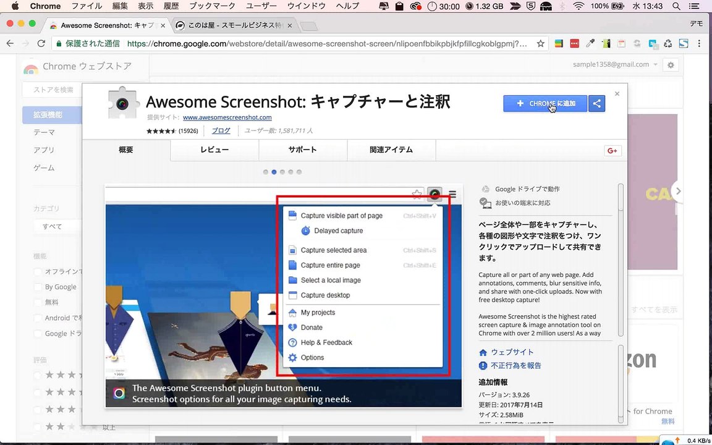Open Spotlight search magnifier icon
Image resolution: width=712 pixels, height=445 pixels.
tap(677, 6)
